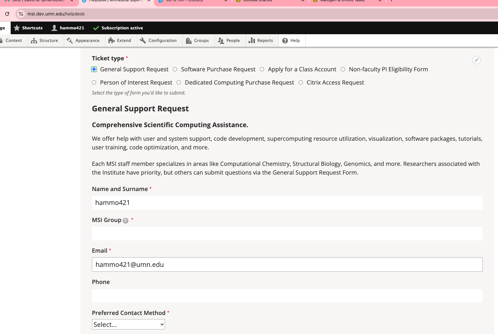Open Configuration via the wrench icon
This screenshot has height=334, width=498.
tap(143, 41)
